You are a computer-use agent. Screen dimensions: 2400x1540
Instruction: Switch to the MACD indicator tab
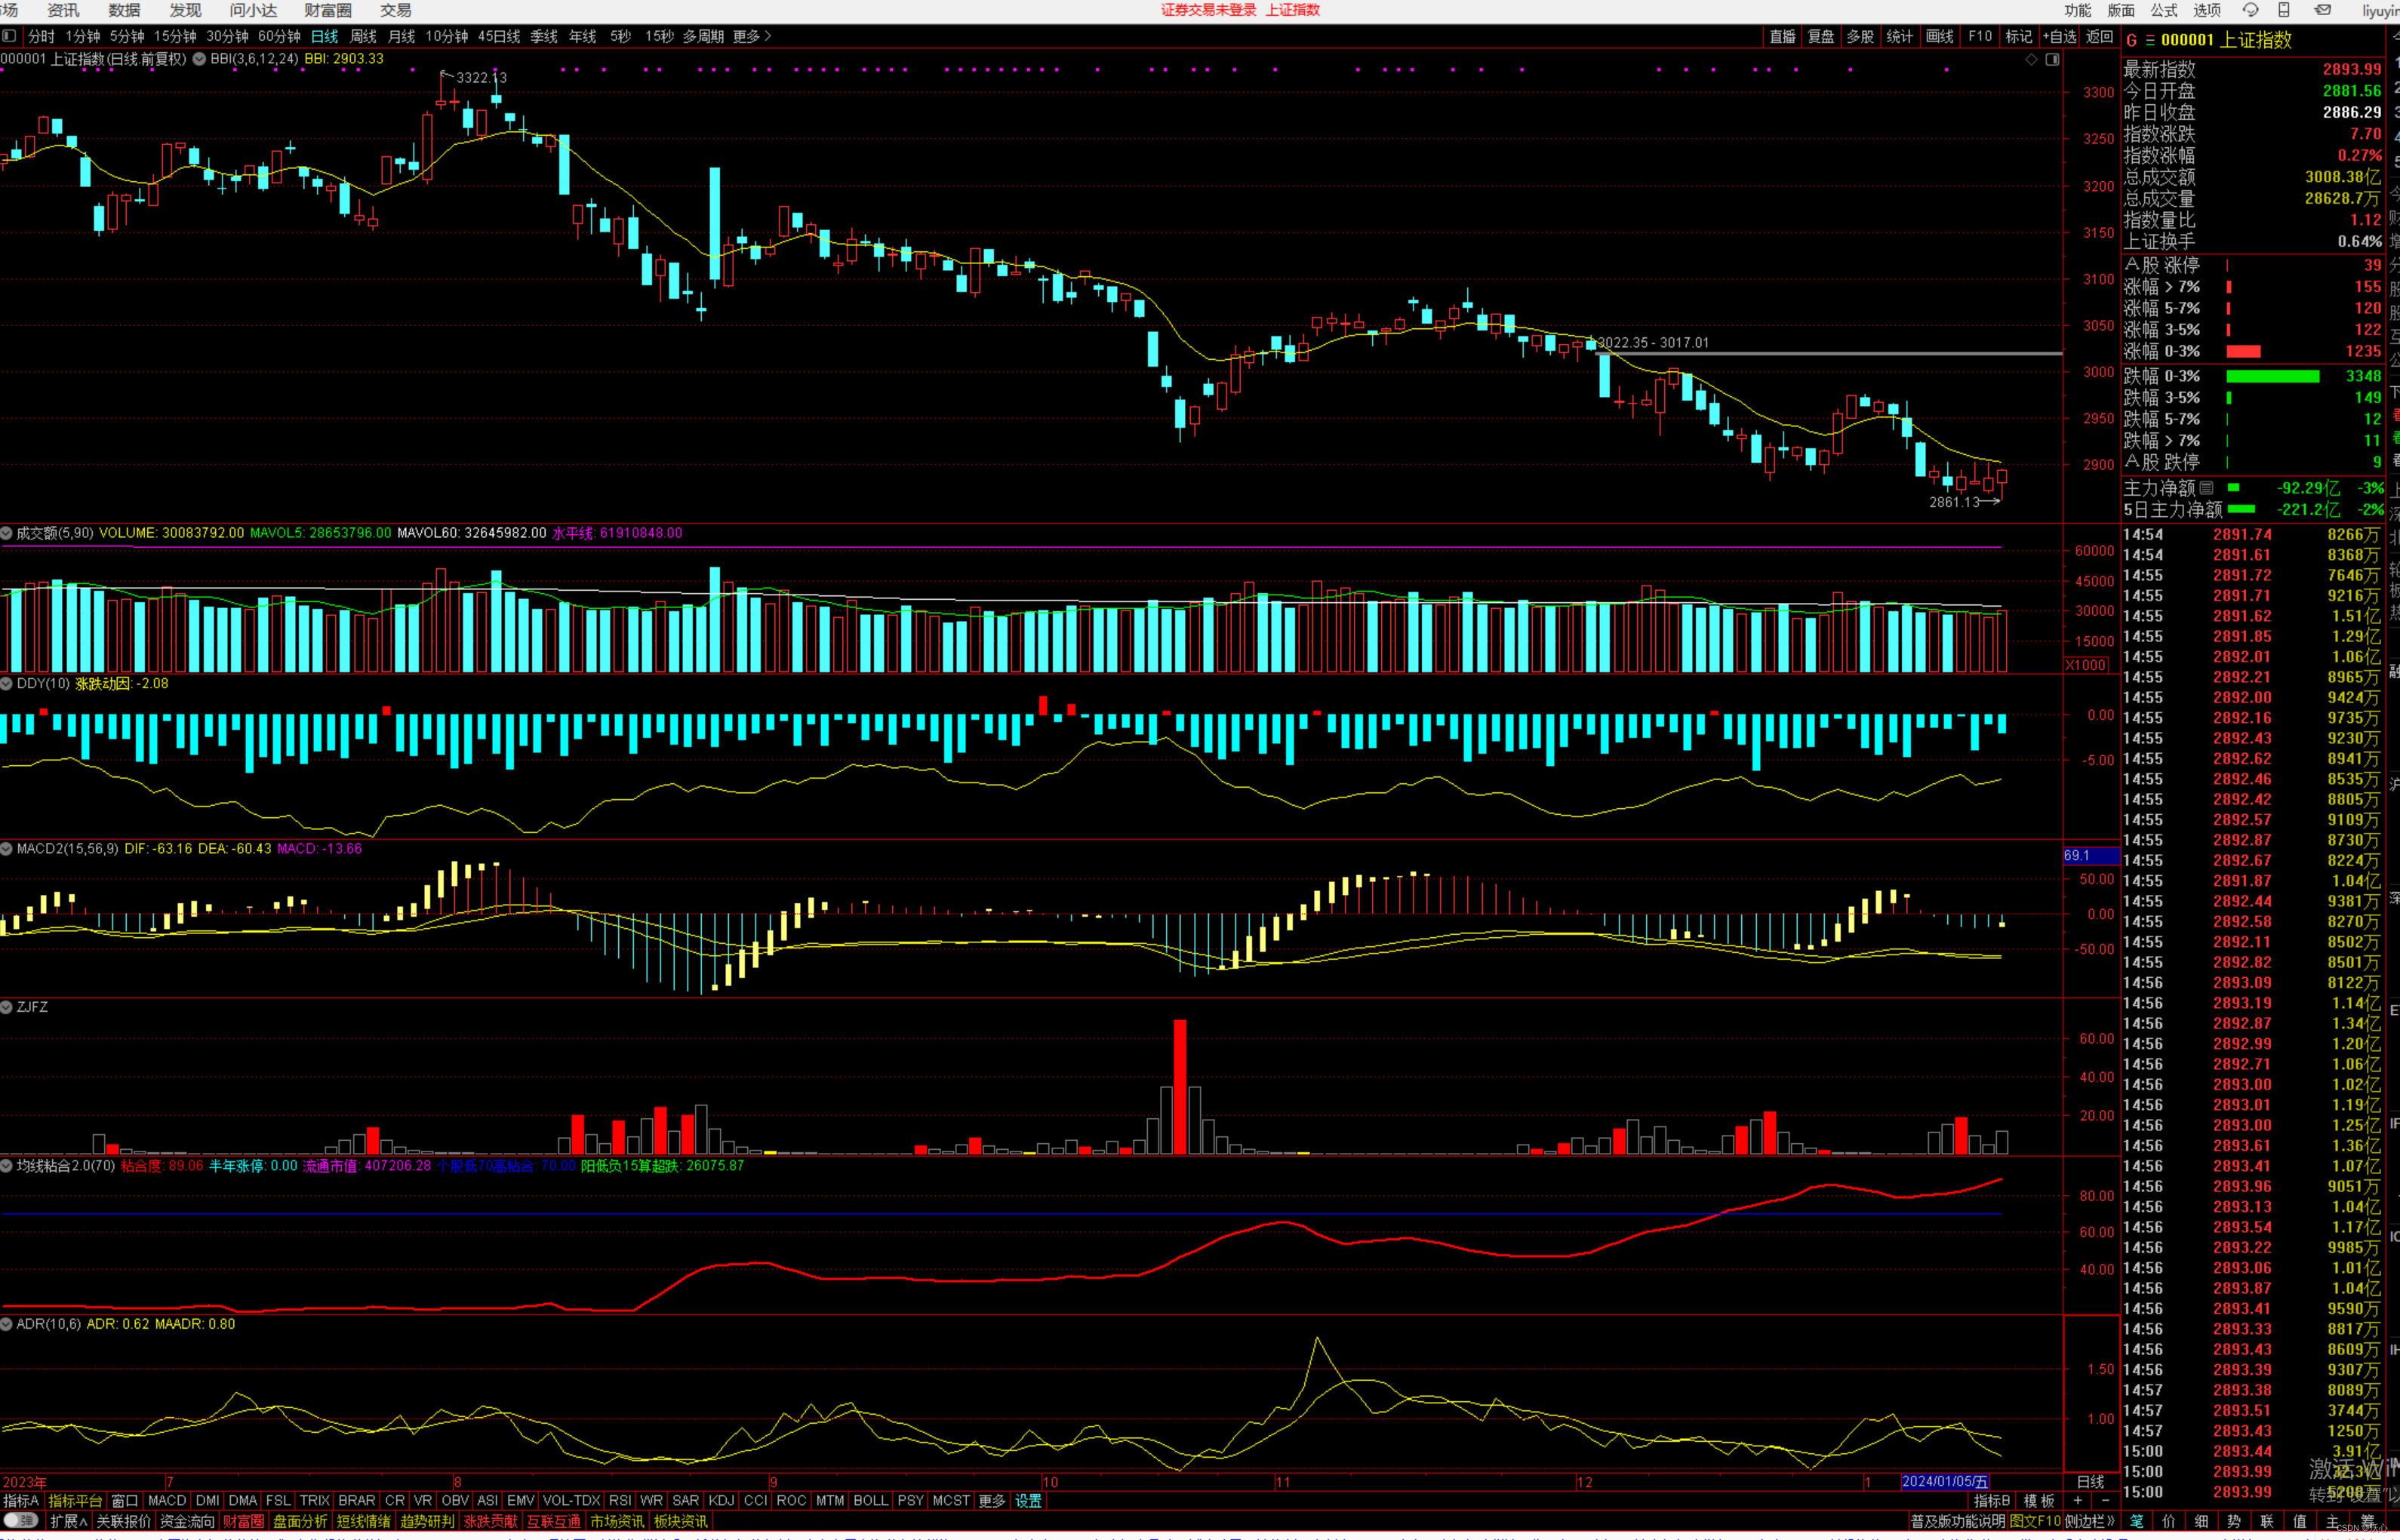click(167, 1501)
